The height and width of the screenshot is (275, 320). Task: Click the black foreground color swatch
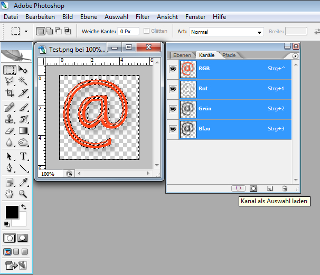(12, 212)
